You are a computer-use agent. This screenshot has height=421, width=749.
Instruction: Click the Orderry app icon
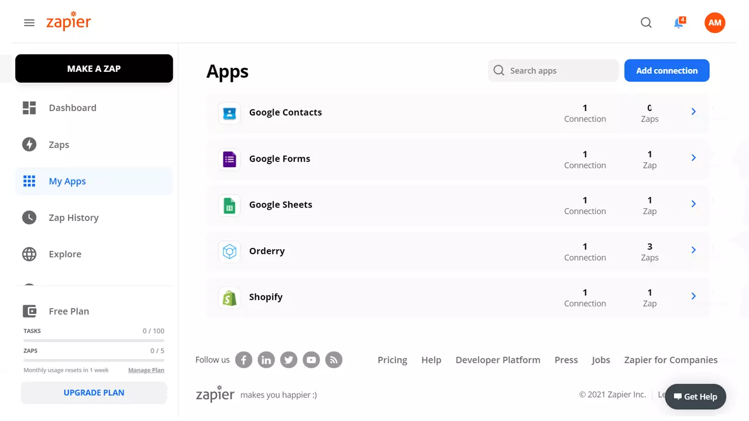(229, 251)
